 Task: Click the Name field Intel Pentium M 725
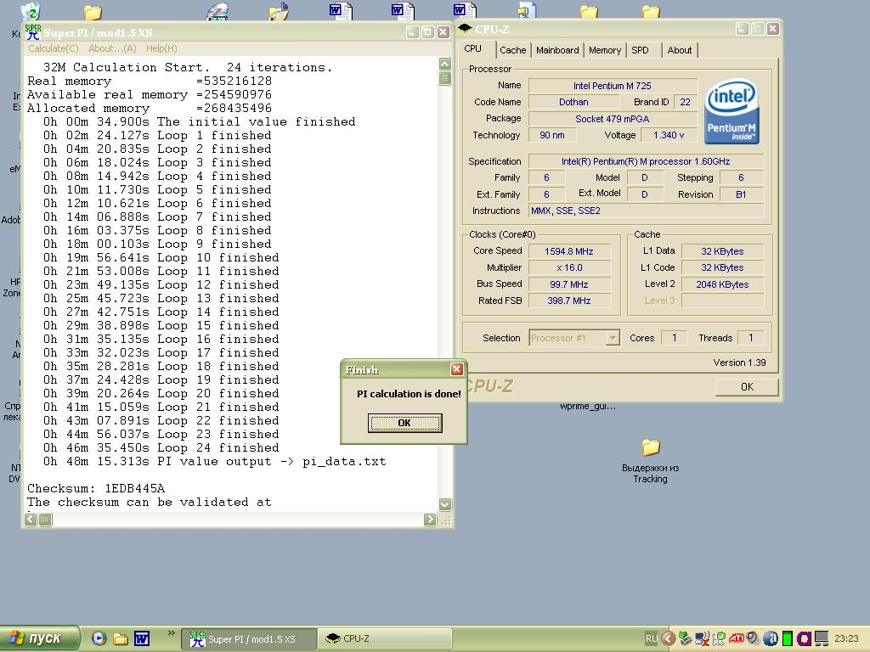(x=613, y=86)
